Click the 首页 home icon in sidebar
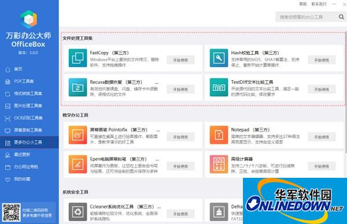The image size is (347, 224). coord(8,70)
